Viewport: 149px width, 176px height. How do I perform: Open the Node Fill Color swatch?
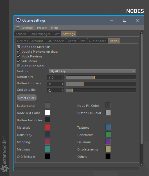tap(108, 105)
